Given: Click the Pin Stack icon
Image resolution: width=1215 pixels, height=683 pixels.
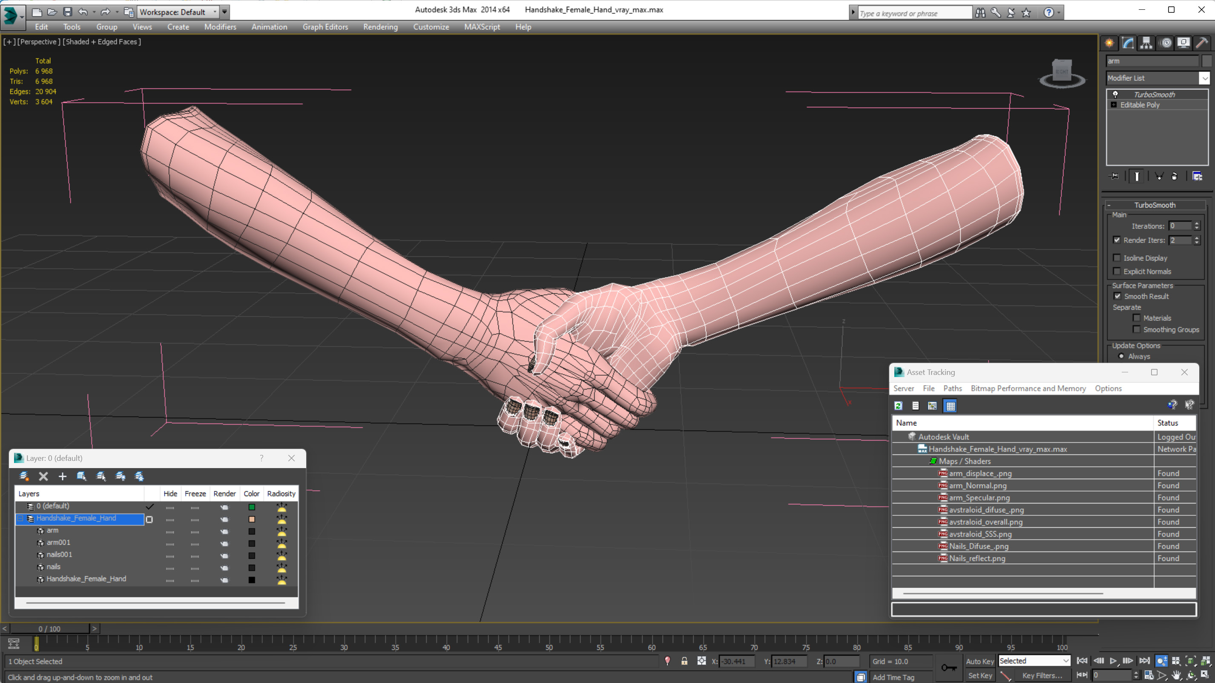Looking at the screenshot, I should [1114, 176].
